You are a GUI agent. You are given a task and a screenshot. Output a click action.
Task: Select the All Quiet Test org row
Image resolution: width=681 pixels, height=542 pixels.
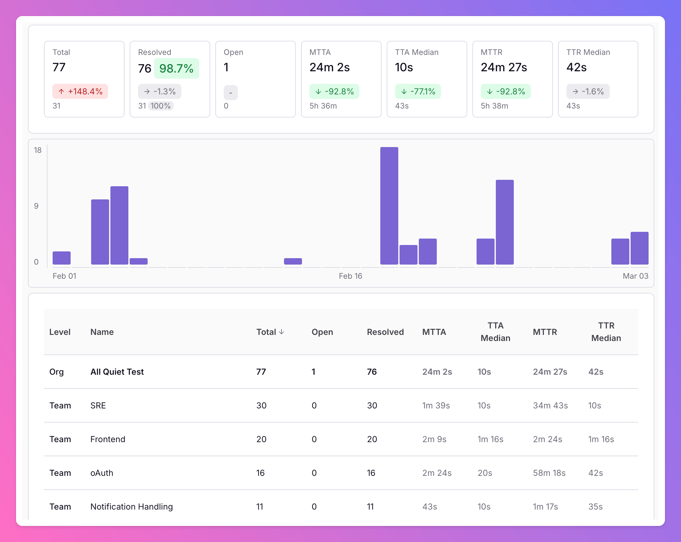117,372
